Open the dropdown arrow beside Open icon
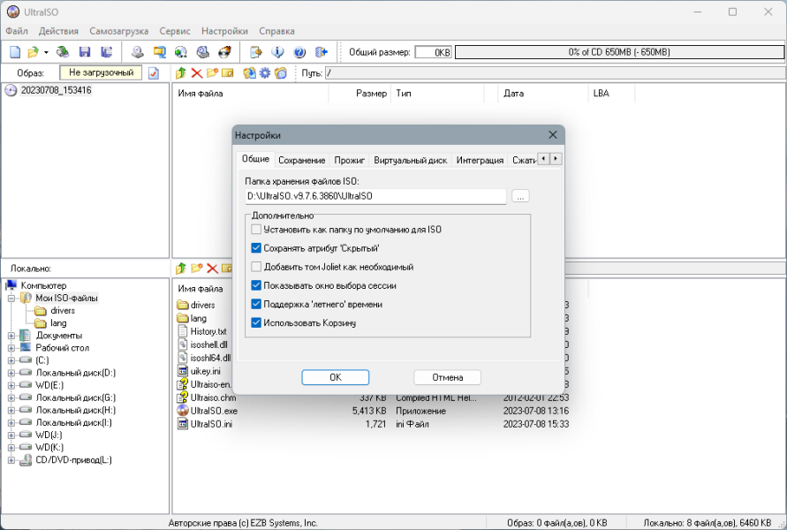Screen dimensions: 787x530 click(46, 52)
